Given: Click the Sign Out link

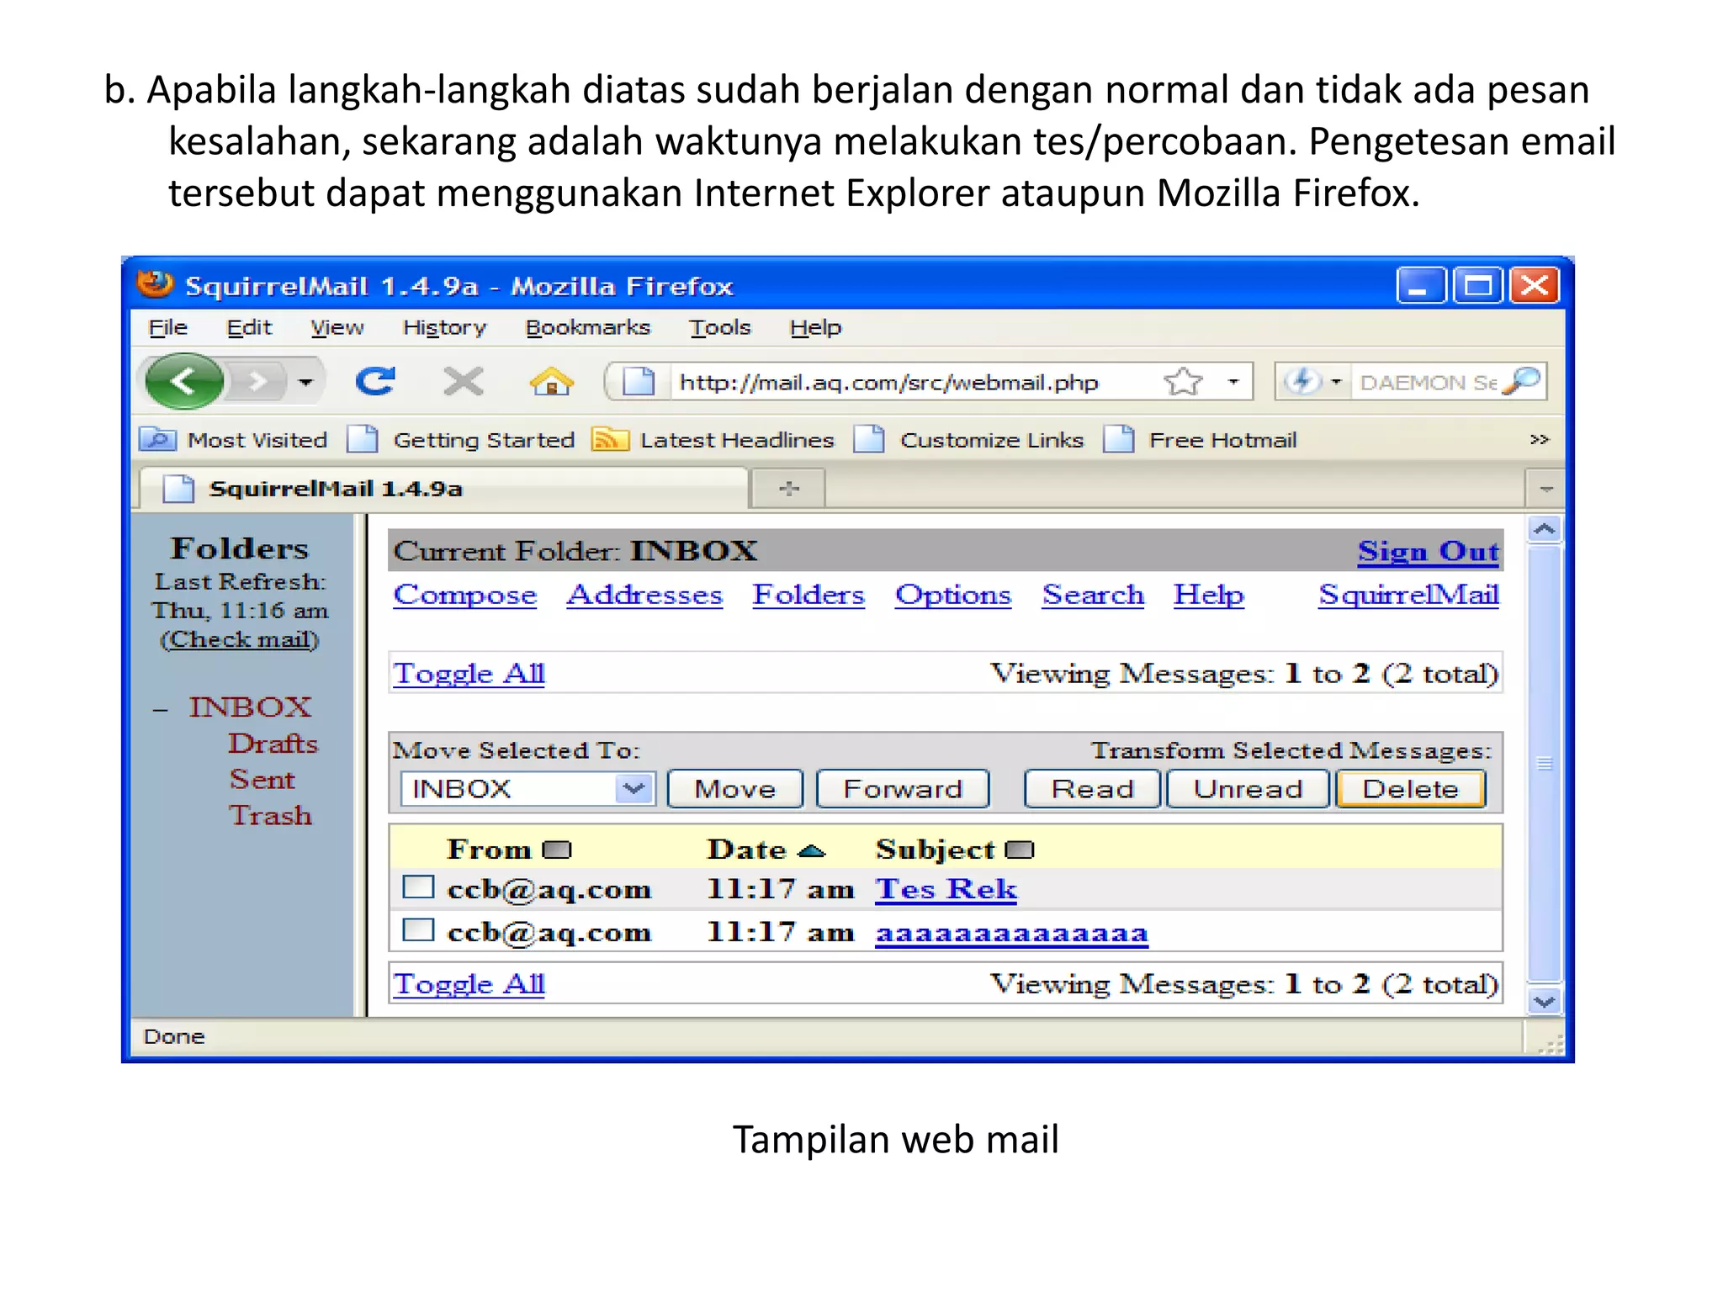Looking at the screenshot, I should pyautogui.click(x=1428, y=551).
